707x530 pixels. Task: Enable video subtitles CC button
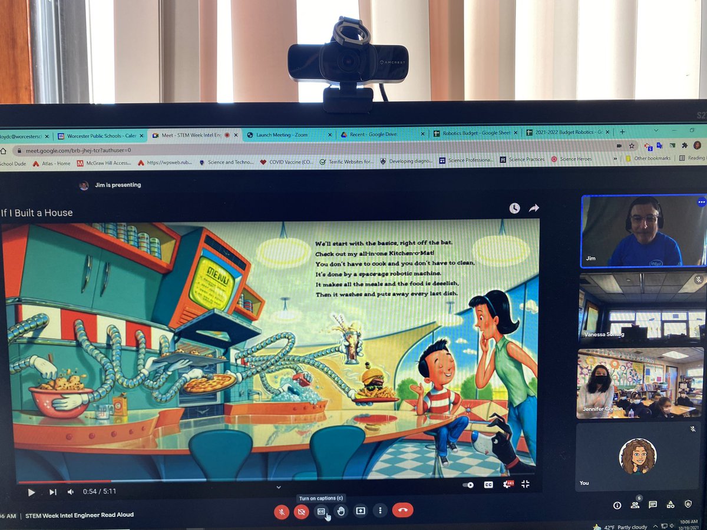pyautogui.click(x=488, y=485)
